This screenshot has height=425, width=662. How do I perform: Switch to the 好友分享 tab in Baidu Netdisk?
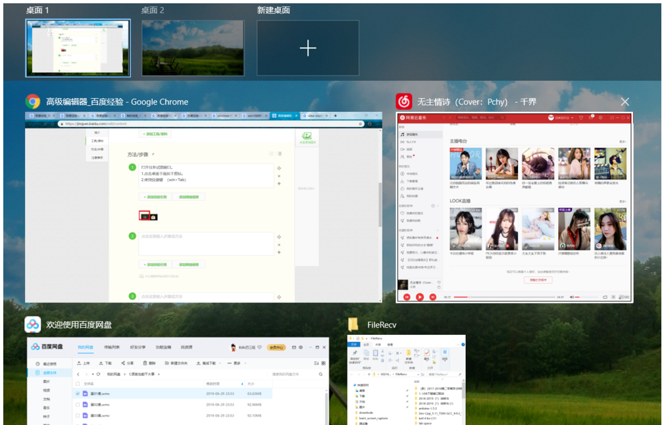pyautogui.click(x=138, y=347)
